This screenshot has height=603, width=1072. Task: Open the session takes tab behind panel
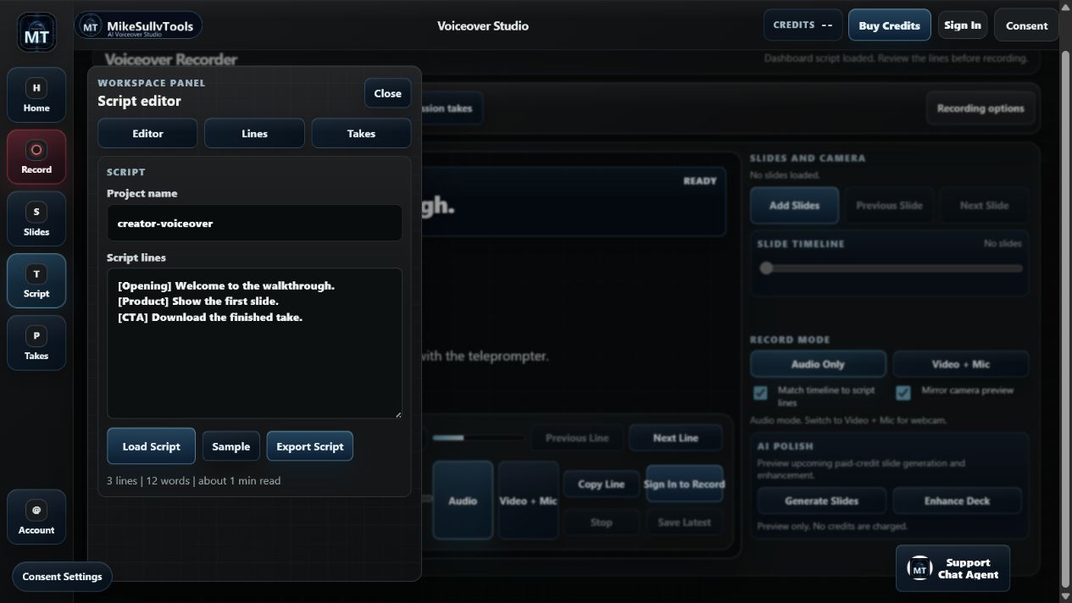(x=452, y=108)
